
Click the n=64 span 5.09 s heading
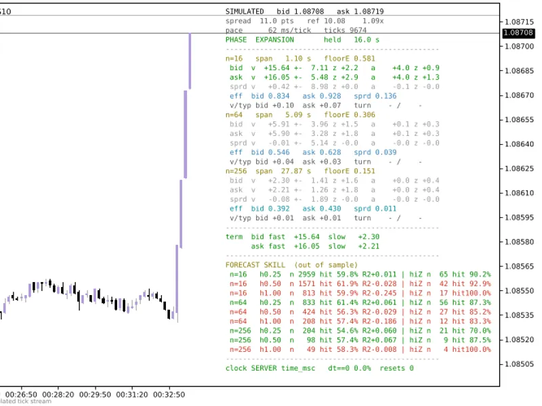pyautogui.click(x=268, y=114)
